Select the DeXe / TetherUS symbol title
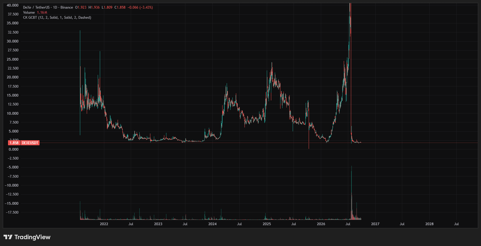The height and width of the screenshot is (246, 481). pyautogui.click(x=36, y=7)
